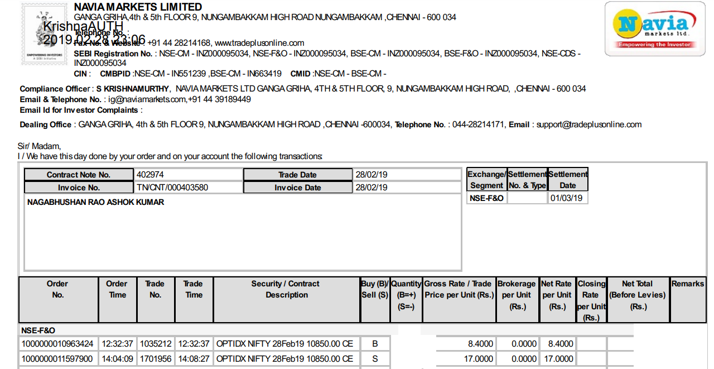Click trade number 1701956
Viewport: 714px width, 369px height.
(156, 358)
